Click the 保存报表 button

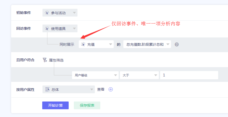(x=87, y=105)
